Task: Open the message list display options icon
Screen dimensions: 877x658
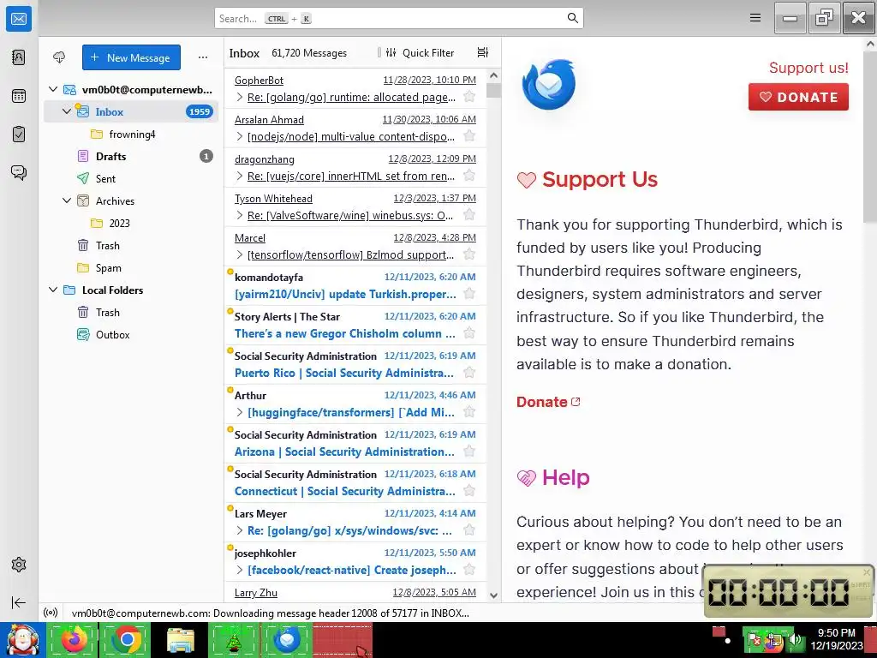Action: click(483, 52)
